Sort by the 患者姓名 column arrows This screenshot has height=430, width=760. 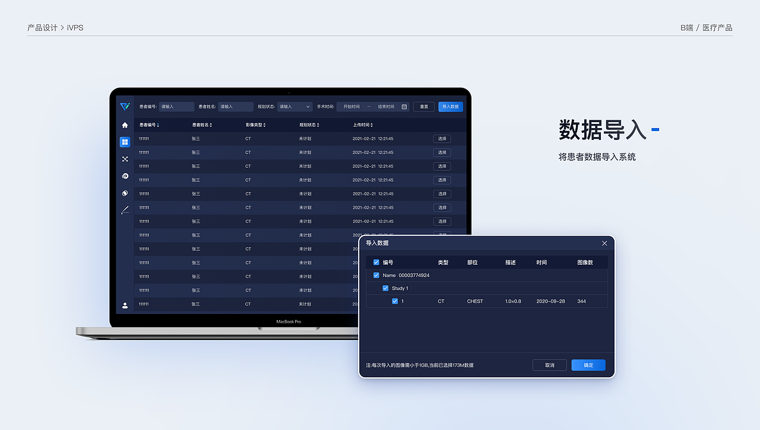click(211, 125)
